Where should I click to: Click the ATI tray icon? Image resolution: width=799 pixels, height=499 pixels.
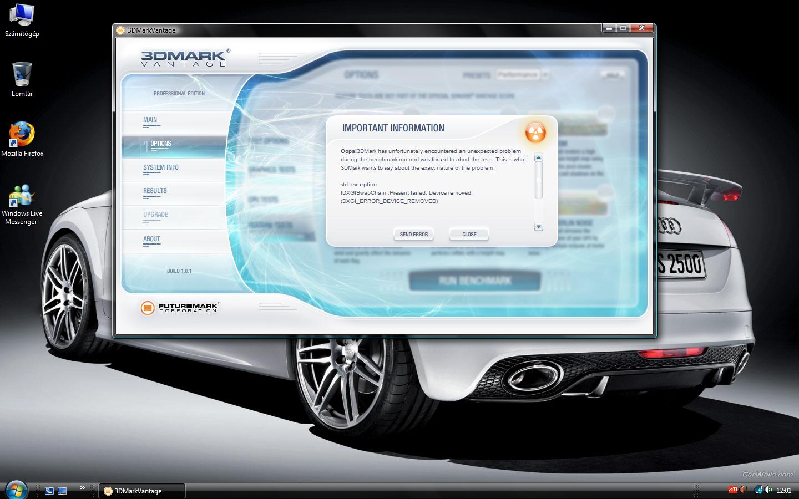733,490
